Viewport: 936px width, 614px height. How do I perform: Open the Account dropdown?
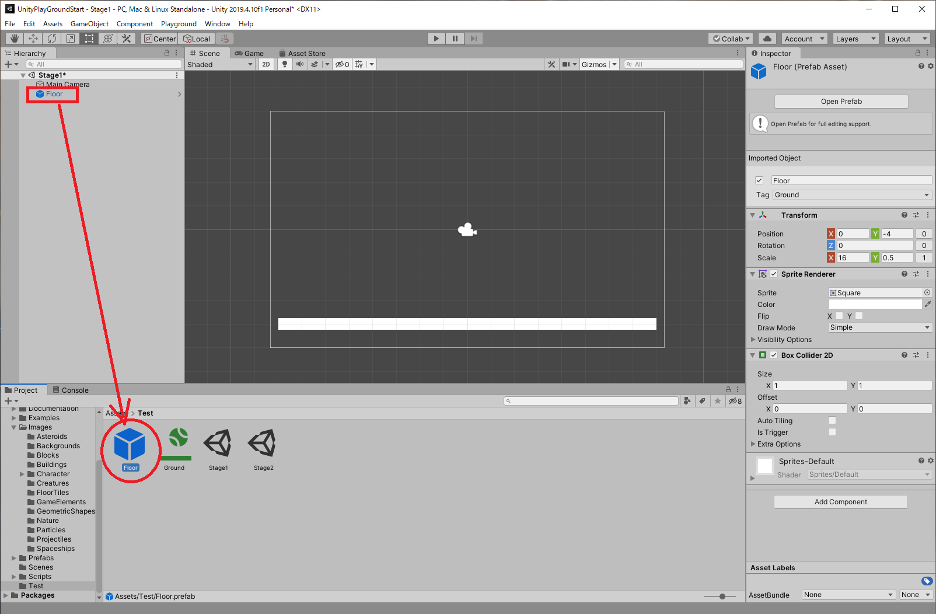point(805,39)
